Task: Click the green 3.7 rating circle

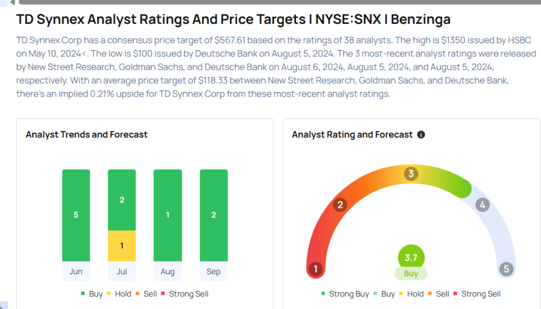Action: (411, 257)
